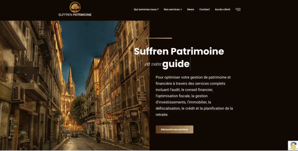
Task: Click the golden tree logo emblem
Action: tap(75, 7)
